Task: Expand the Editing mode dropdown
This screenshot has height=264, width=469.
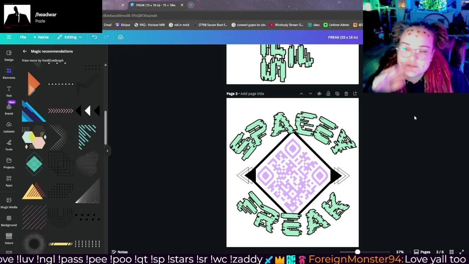Action: (70, 37)
